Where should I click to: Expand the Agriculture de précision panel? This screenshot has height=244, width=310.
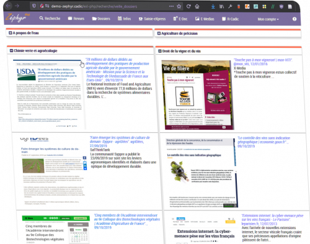click(159, 34)
